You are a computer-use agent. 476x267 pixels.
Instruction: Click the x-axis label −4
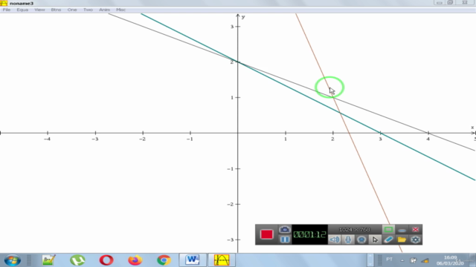47,139
